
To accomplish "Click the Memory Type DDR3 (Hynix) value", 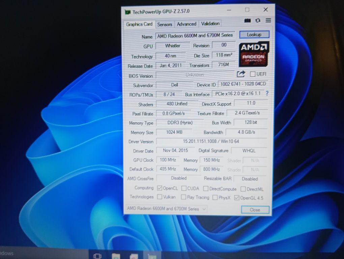I will point(180,123).
